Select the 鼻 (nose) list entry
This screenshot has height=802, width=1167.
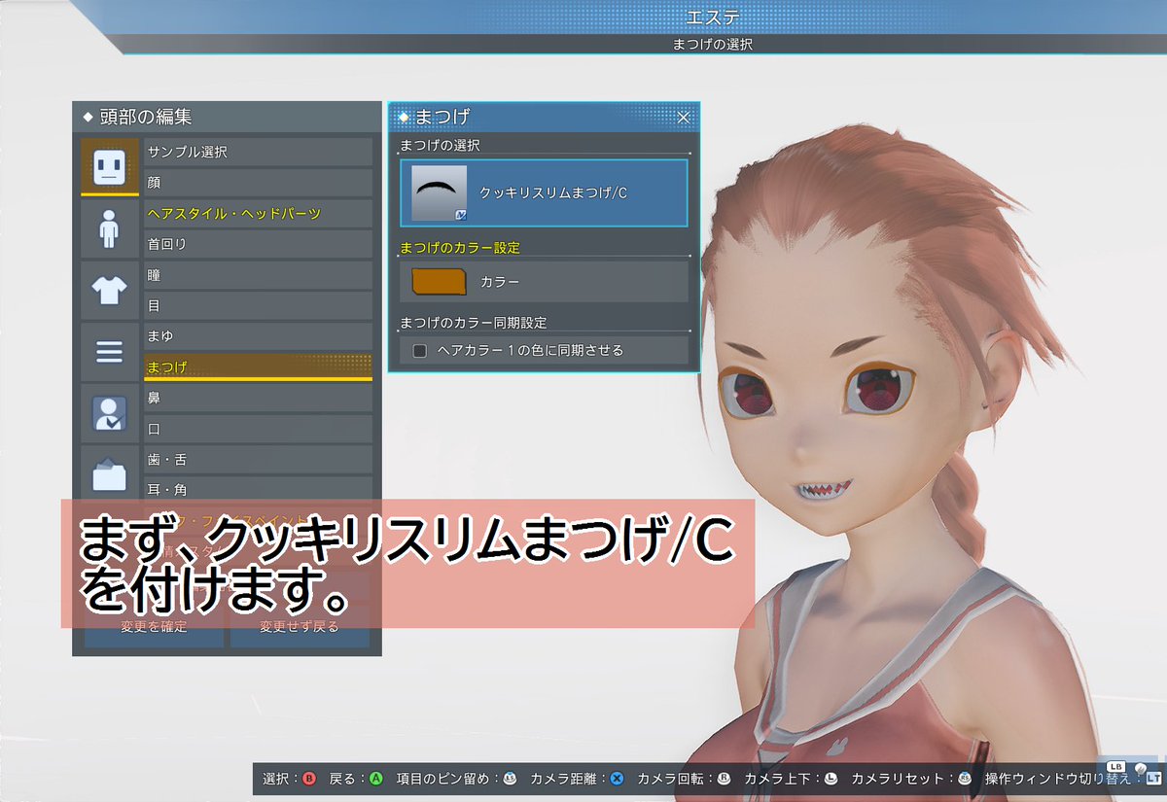tap(258, 398)
